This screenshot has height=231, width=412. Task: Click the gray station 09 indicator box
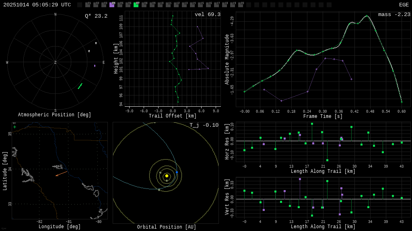tap(152, 5)
